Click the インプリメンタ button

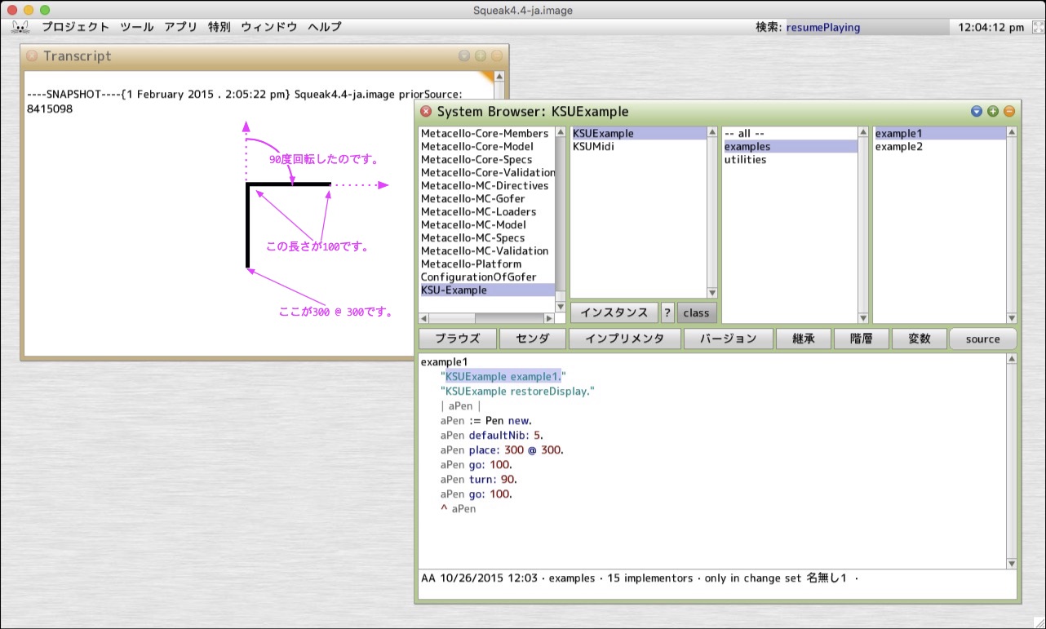624,339
